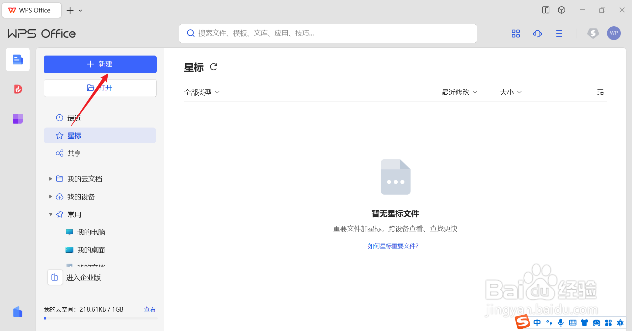Switch to the WPS Office tab
Screen dimensions: 632x331
point(32,10)
